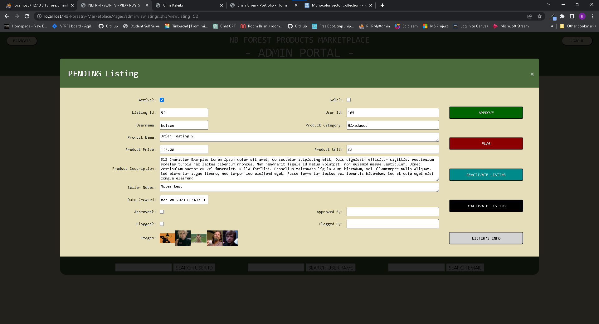This screenshot has height=324, width=599.
Task: Uncheck the Active? checkbox
Action: click(x=162, y=100)
